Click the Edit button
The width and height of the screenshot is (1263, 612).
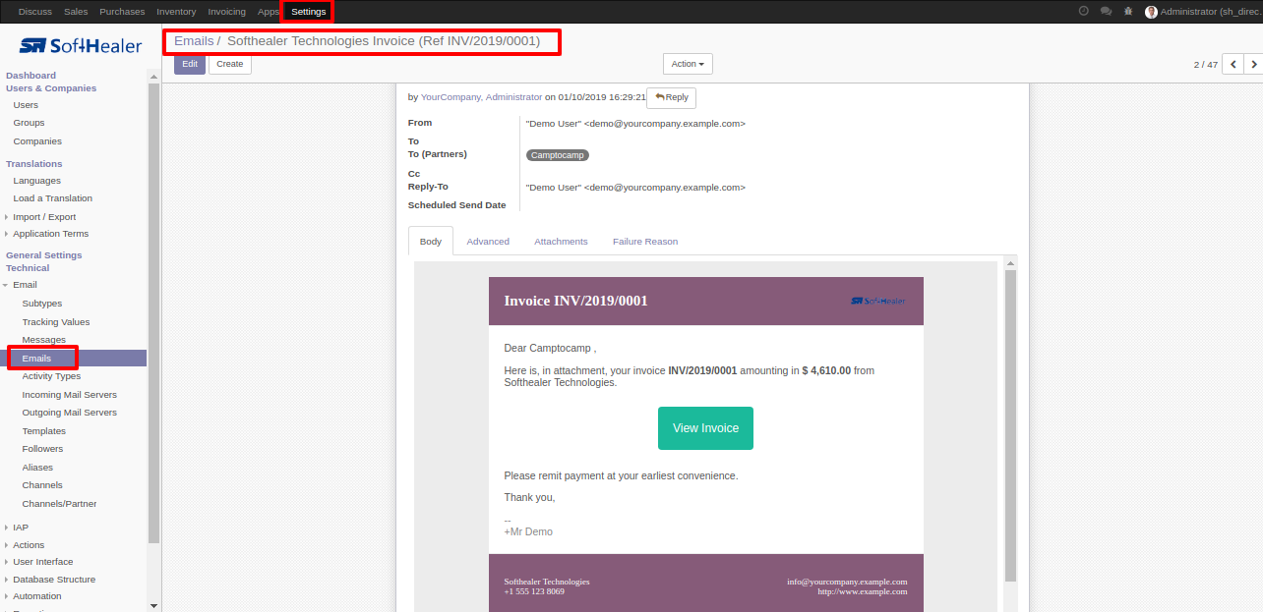click(x=190, y=64)
